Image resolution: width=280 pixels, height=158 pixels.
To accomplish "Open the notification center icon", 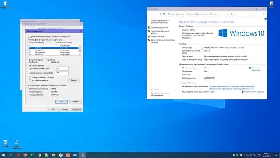I will 275,155.
